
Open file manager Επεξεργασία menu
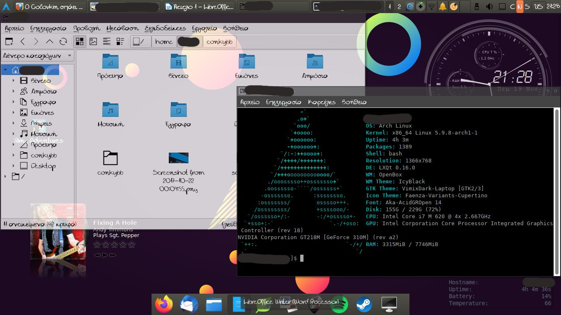[x=48, y=28]
